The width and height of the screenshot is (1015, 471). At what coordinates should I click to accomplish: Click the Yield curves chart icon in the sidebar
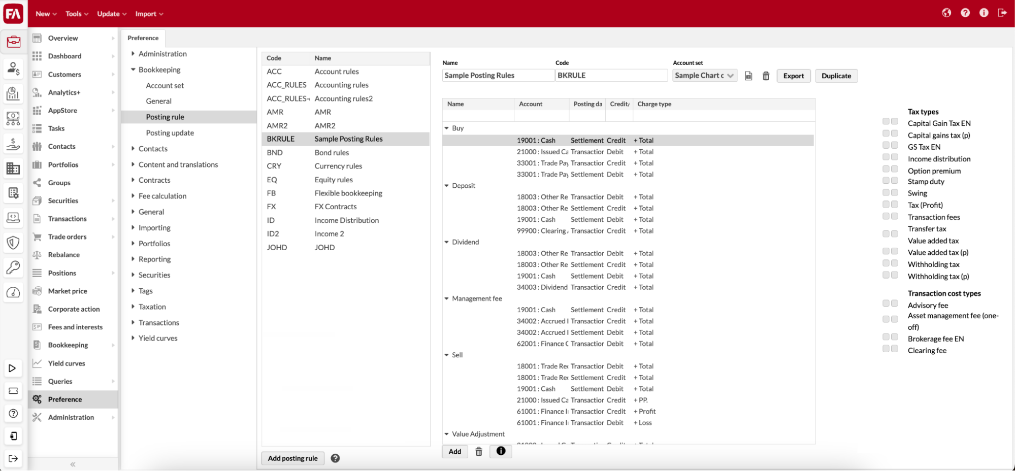coord(37,363)
